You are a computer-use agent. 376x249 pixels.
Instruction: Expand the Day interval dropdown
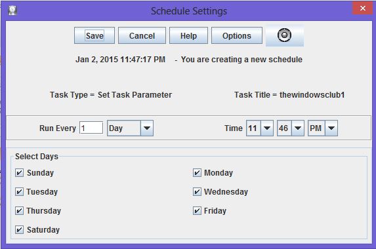pos(130,128)
